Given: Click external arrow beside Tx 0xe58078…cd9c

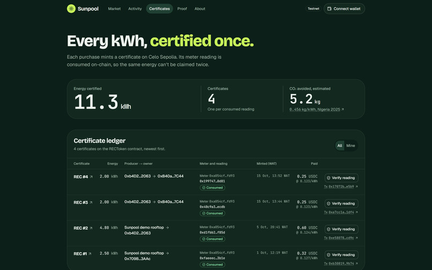Looking at the screenshot, I should pos(356,238).
